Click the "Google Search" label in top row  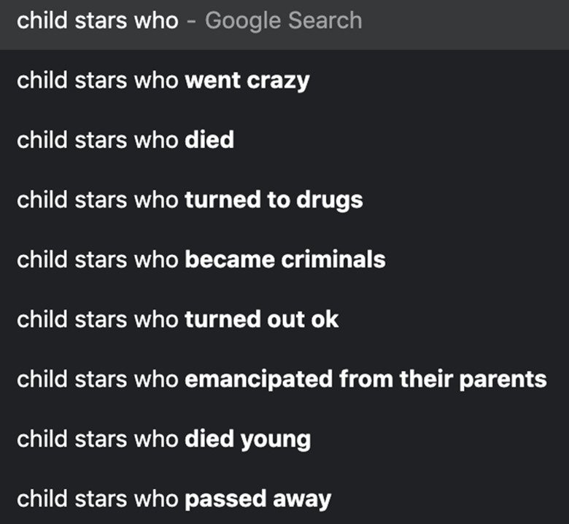point(283,20)
